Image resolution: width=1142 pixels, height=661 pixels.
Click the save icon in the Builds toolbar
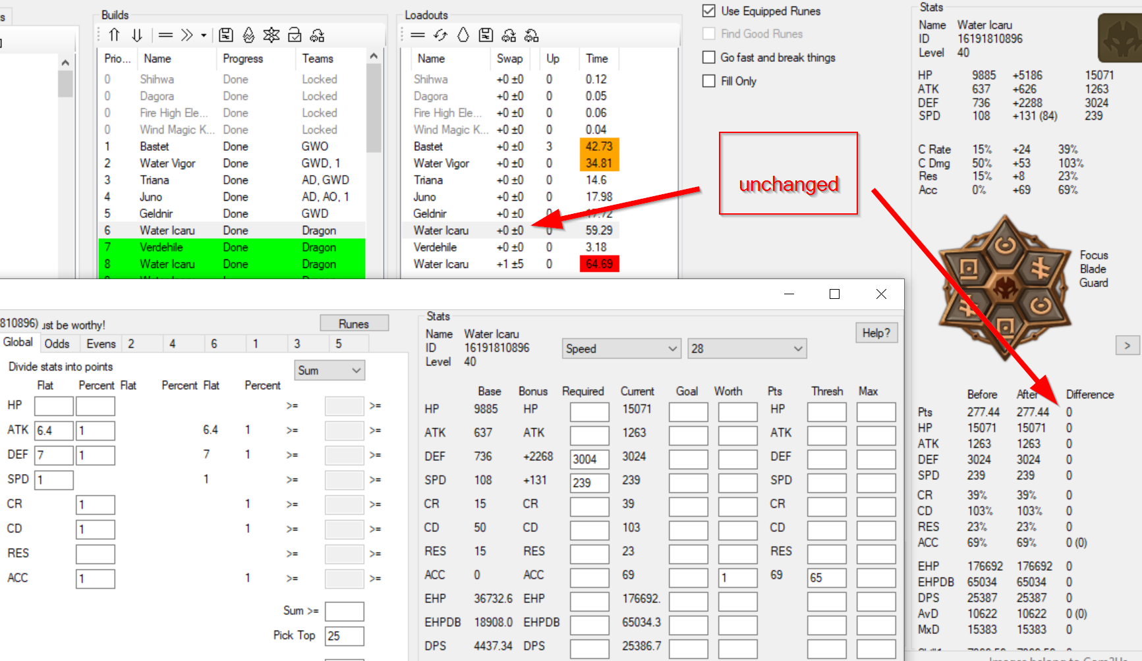tap(226, 35)
